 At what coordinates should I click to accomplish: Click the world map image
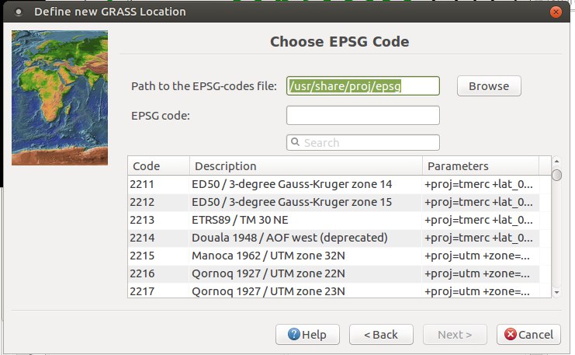pos(60,98)
